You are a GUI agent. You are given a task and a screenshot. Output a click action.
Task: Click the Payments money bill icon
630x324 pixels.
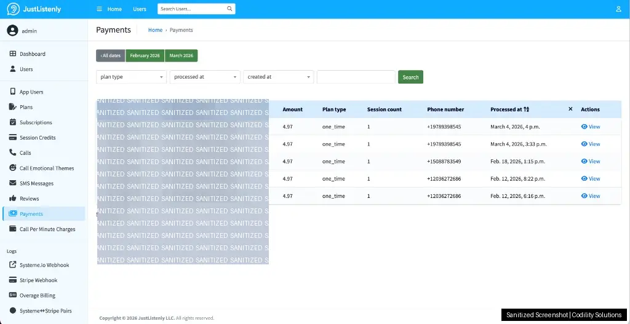click(13, 213)
